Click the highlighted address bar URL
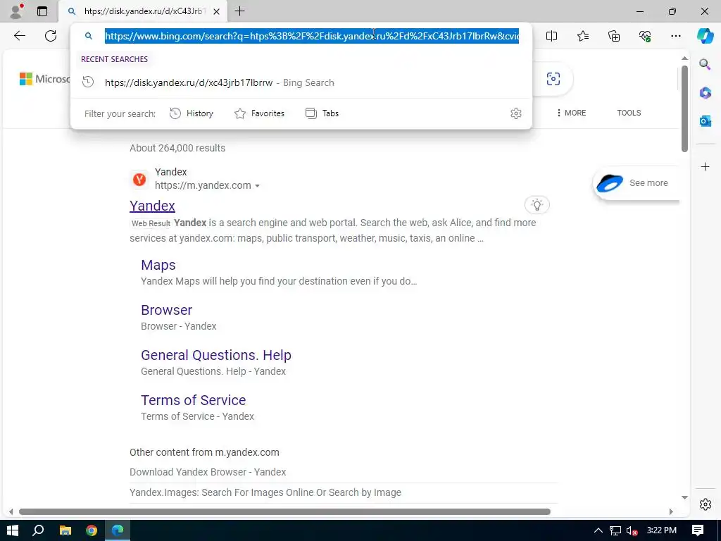This screenshot has height=541, width=721. (312, 36)
